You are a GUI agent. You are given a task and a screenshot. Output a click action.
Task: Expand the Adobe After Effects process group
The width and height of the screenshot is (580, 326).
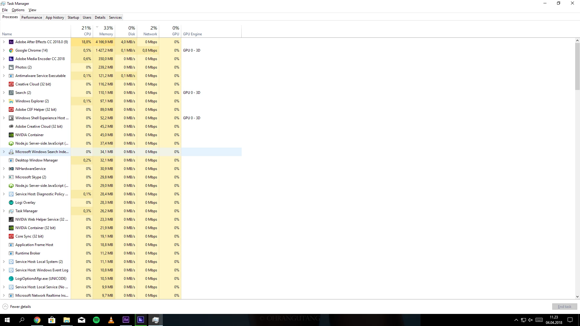click(x=4, y=42)
